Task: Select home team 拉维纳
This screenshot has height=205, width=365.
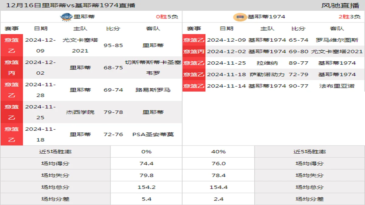Action: point(267,63)
